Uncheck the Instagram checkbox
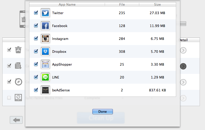Image resolution: width=205 pixels, height=130 pixels. click(x=36, y=38)
